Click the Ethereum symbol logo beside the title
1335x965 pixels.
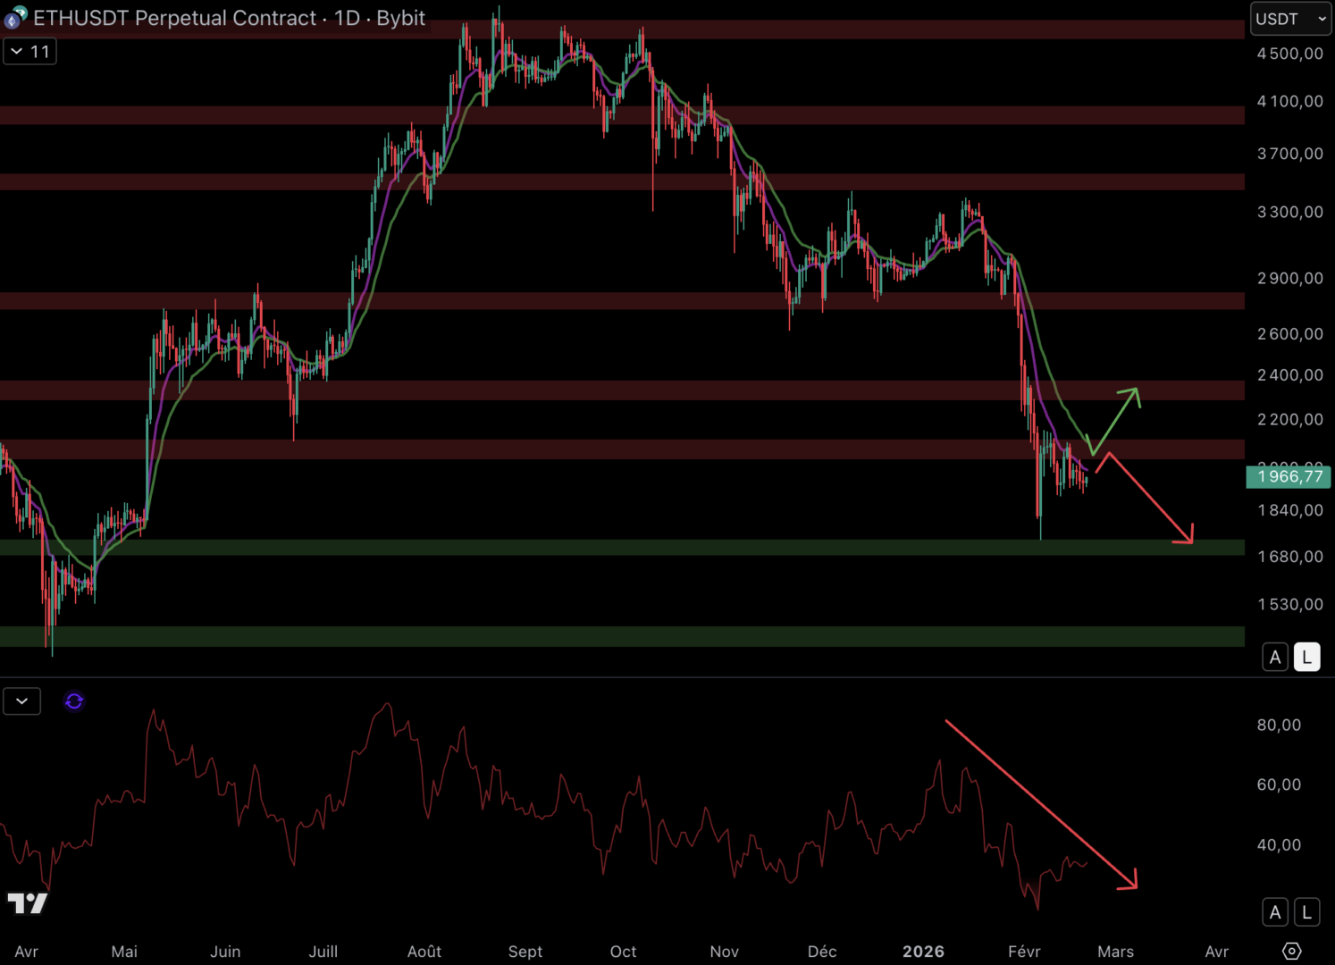pos(15,18)
